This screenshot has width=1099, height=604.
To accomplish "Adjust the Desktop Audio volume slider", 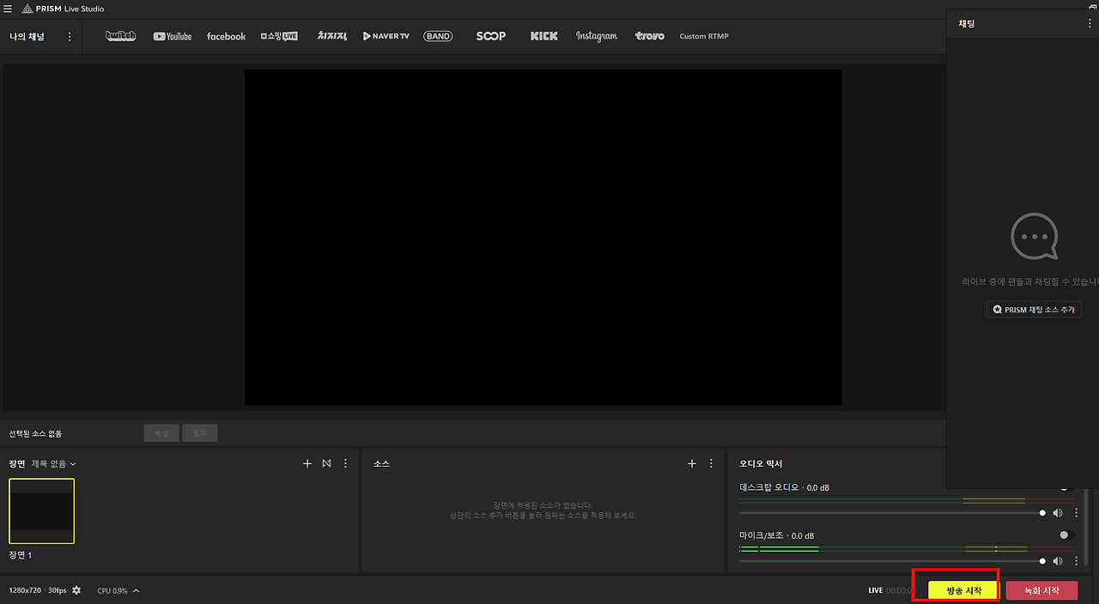I will [x=890, y=513].
